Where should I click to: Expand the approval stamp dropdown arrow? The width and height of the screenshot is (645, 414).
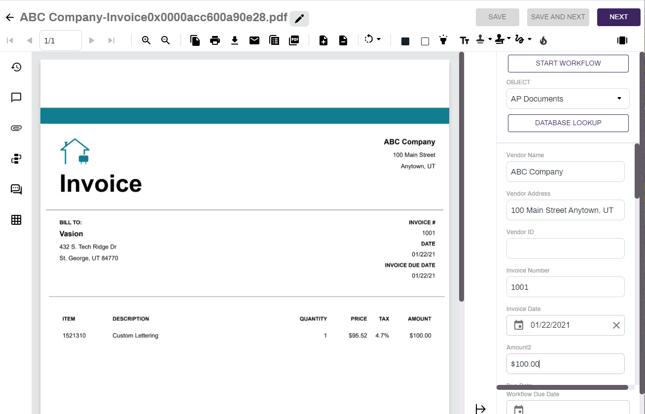click(x=510, y=39)
